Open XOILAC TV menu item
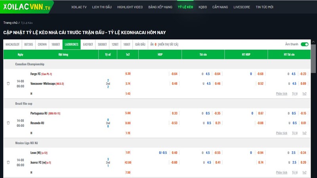The width and height of the screenshot is (317, 178). coord(79,7)
